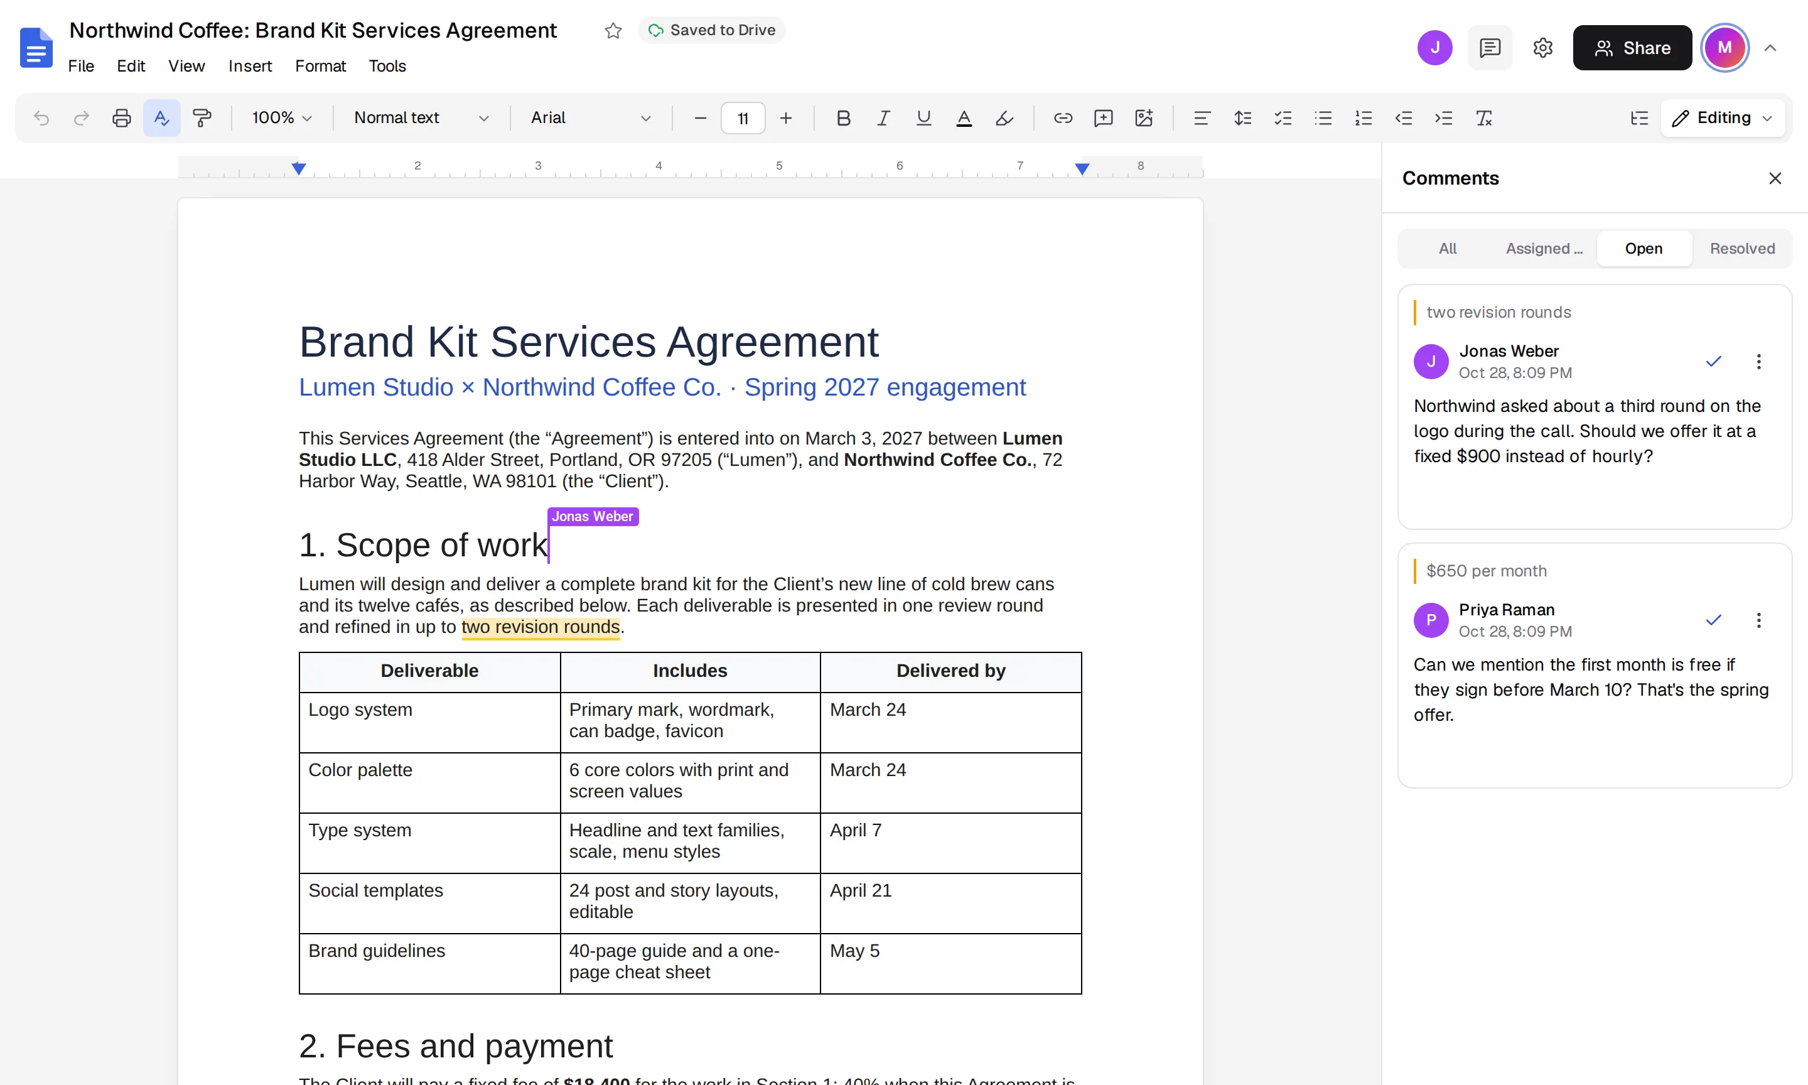Viewport: 1808px width, 1085px height.
Task: Open text alignment options
Action: (1202, 117)
